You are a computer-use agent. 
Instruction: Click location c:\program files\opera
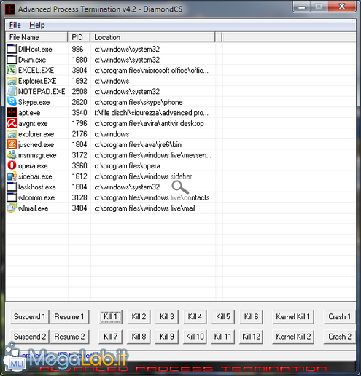pos(127,166)
